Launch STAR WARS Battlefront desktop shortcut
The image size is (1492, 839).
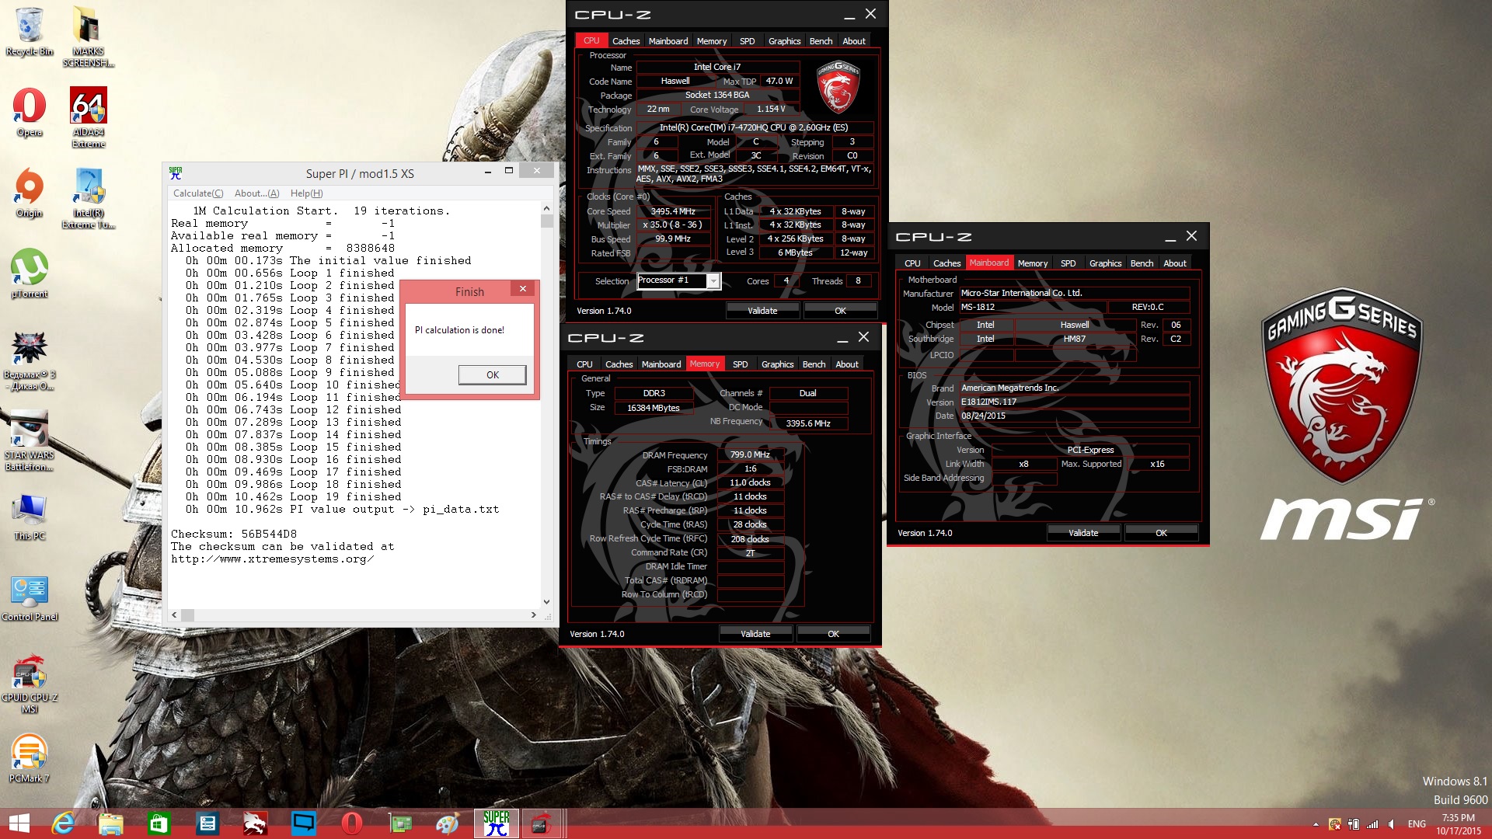pyautogui.click(x=30, y=441)
